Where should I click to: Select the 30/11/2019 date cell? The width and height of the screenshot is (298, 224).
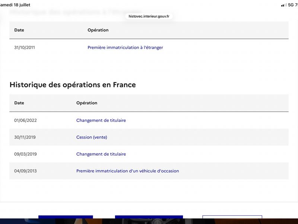[x=25, y=137]
